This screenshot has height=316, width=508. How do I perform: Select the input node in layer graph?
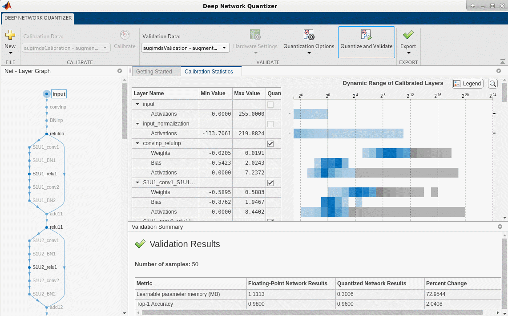(47, 94)
